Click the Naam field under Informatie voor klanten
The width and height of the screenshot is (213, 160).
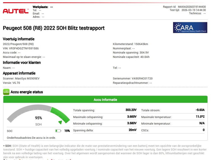9,68
